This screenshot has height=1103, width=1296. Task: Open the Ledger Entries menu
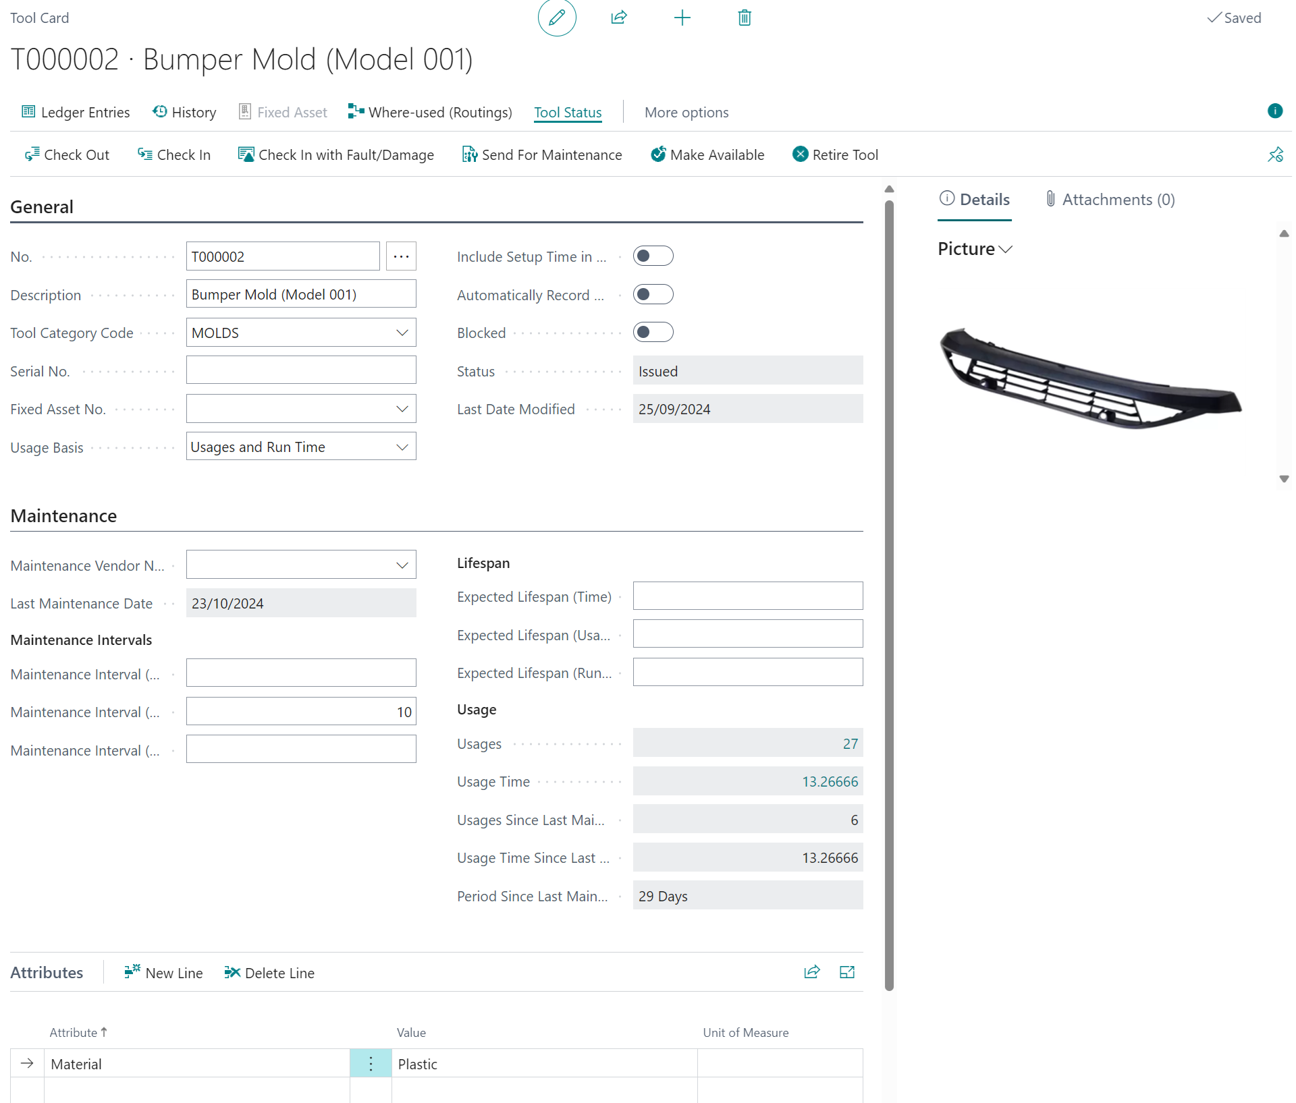76,112
